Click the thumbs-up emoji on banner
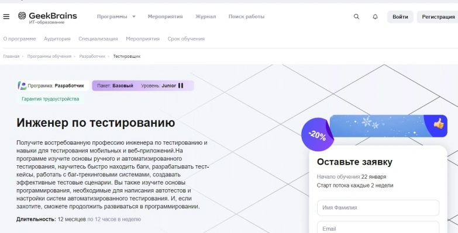This screenshot has height=233, width=458. [x=439, y=124]
